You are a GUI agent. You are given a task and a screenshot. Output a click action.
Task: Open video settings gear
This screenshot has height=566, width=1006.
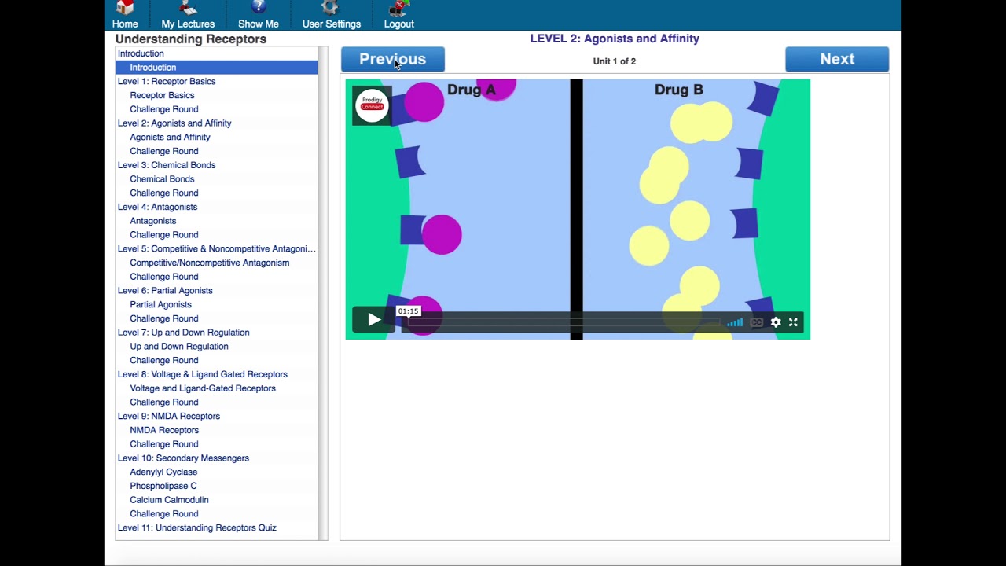tap(776, 322)
